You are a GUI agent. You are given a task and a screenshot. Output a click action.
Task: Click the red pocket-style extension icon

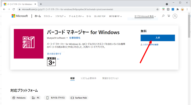163,9
